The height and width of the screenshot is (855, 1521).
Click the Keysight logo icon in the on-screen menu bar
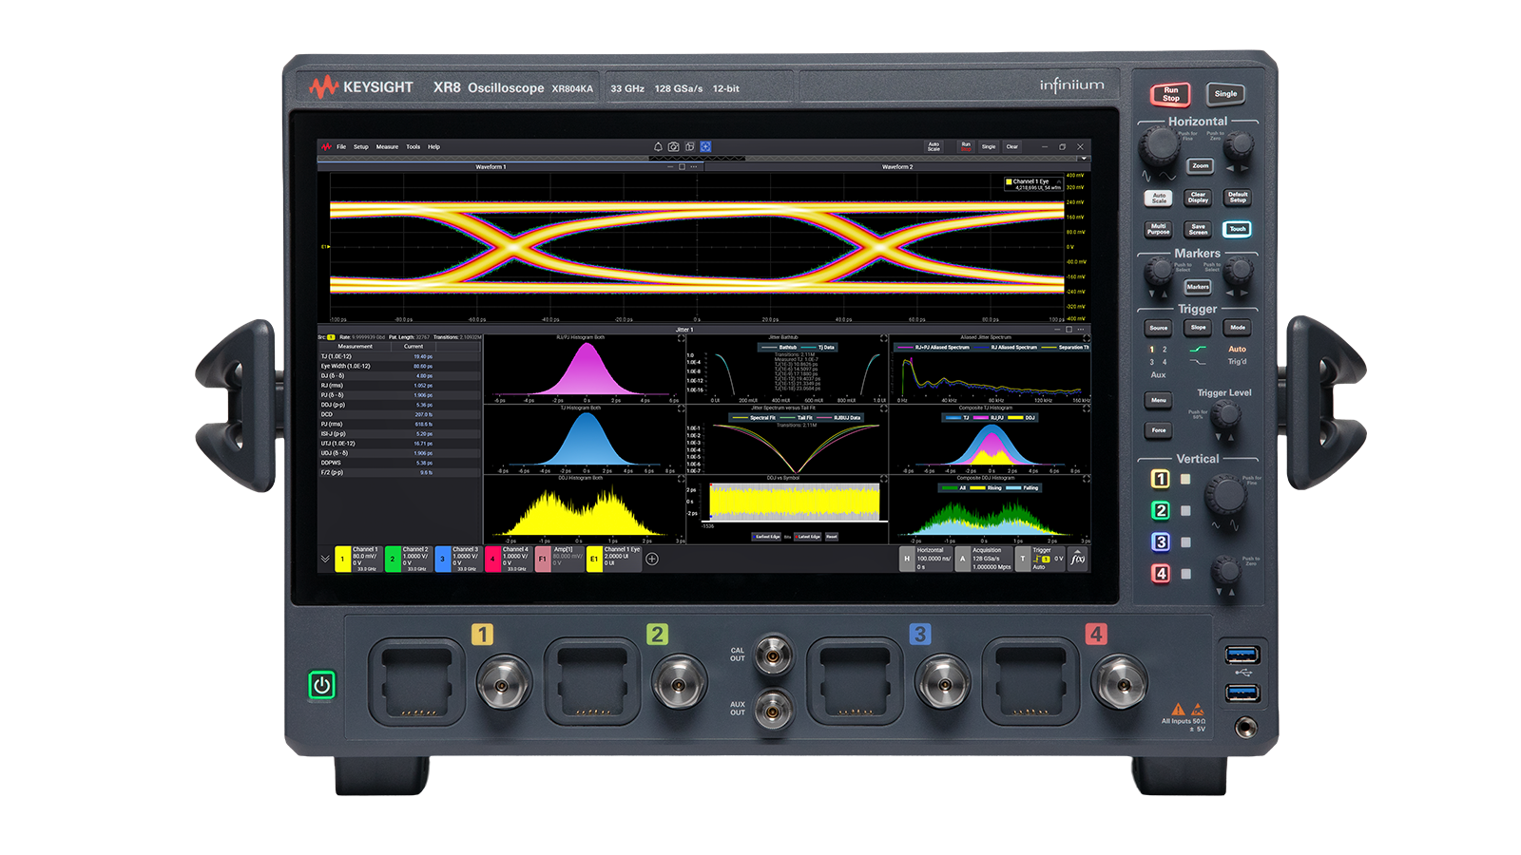[326, 147]
